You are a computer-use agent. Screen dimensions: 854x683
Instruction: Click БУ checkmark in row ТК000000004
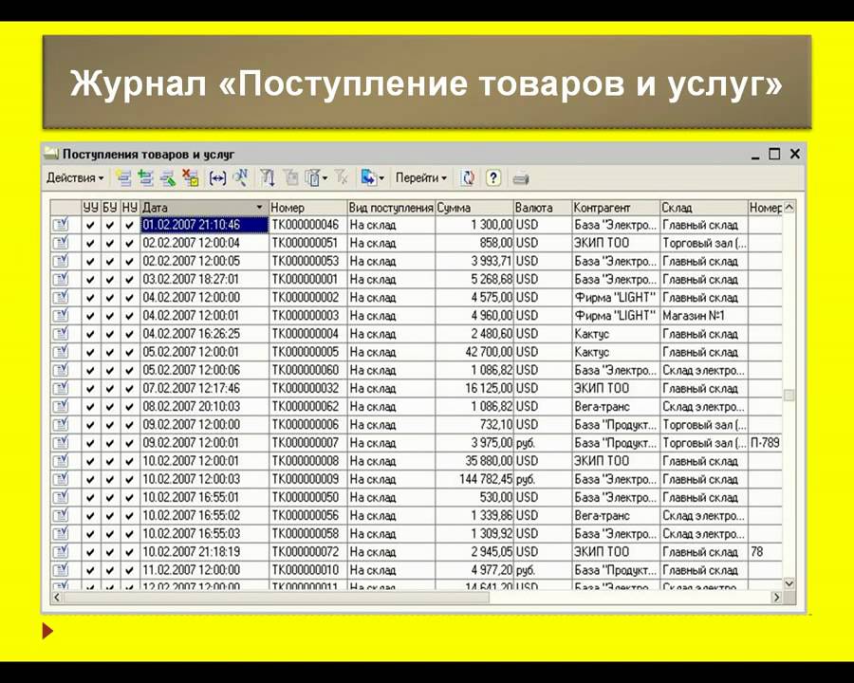coord(110,334)
